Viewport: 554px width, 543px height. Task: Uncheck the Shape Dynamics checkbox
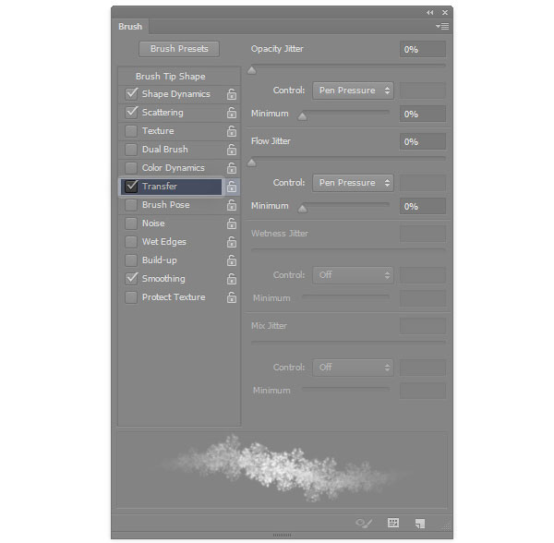(131, 93)
